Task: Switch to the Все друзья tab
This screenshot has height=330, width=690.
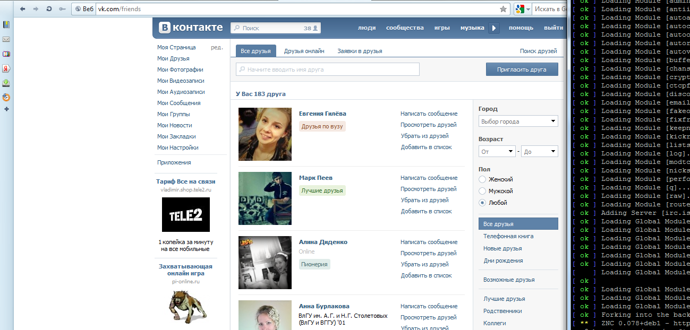Action: click(x=256, y=51)
